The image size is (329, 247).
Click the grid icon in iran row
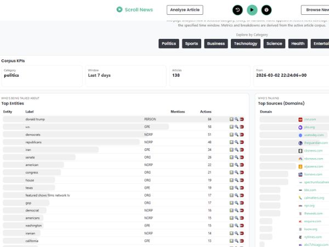231,149
